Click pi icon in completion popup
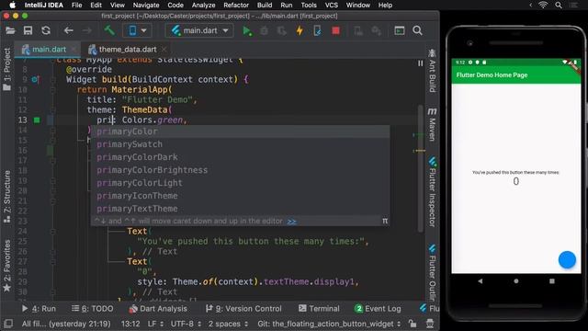 point(385,221)
